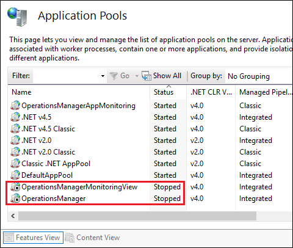293x248 pixels.
Task: Click Started status of .NET v2.0 Classic
Action: (x=165, y=152)
